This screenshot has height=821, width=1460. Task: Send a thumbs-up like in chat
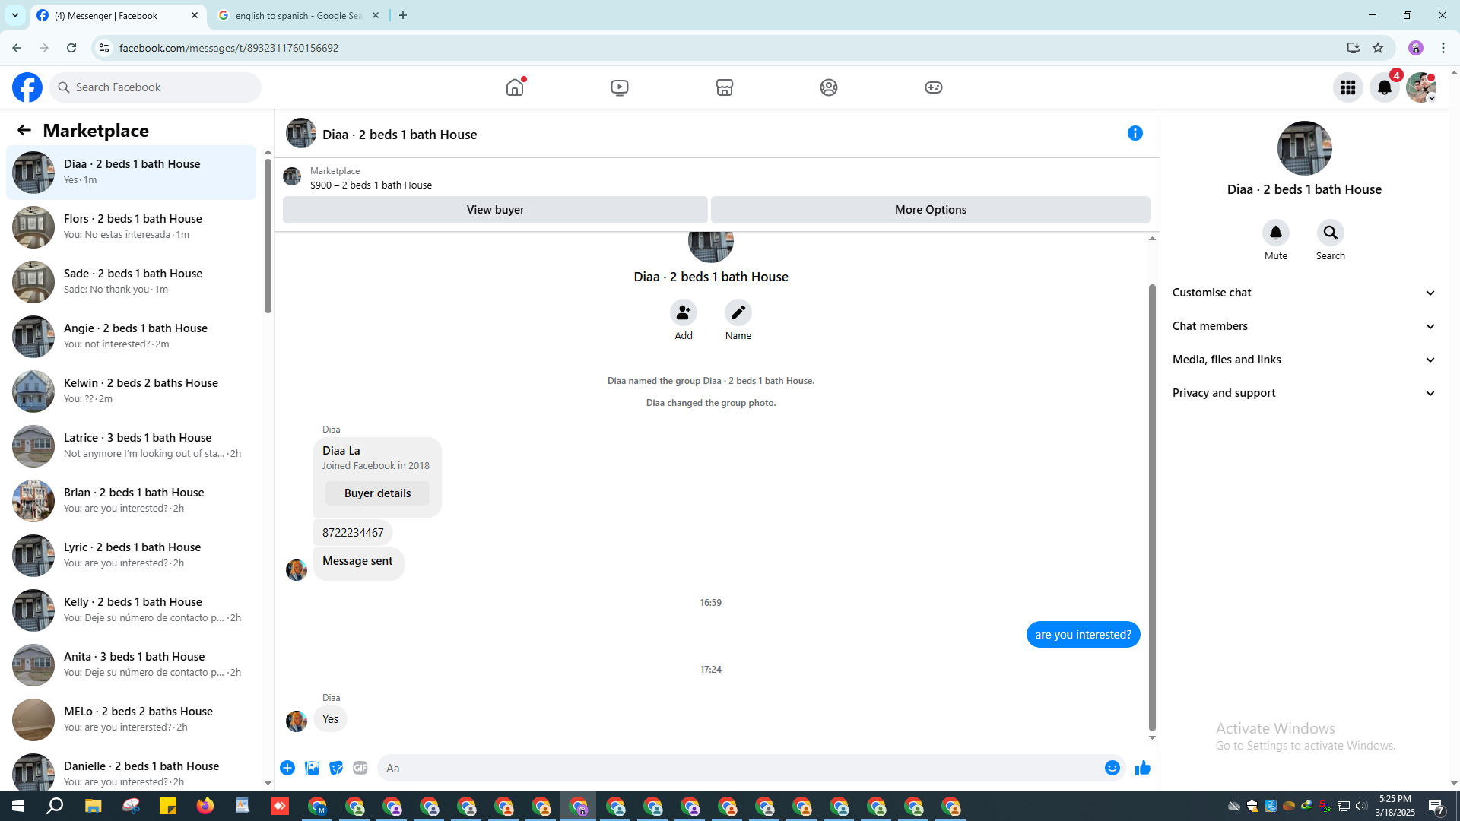click(1142, 768)
